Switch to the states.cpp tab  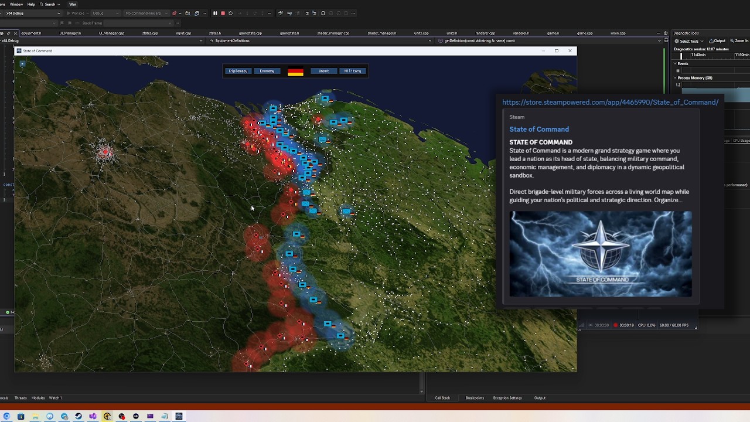point(150,33)
